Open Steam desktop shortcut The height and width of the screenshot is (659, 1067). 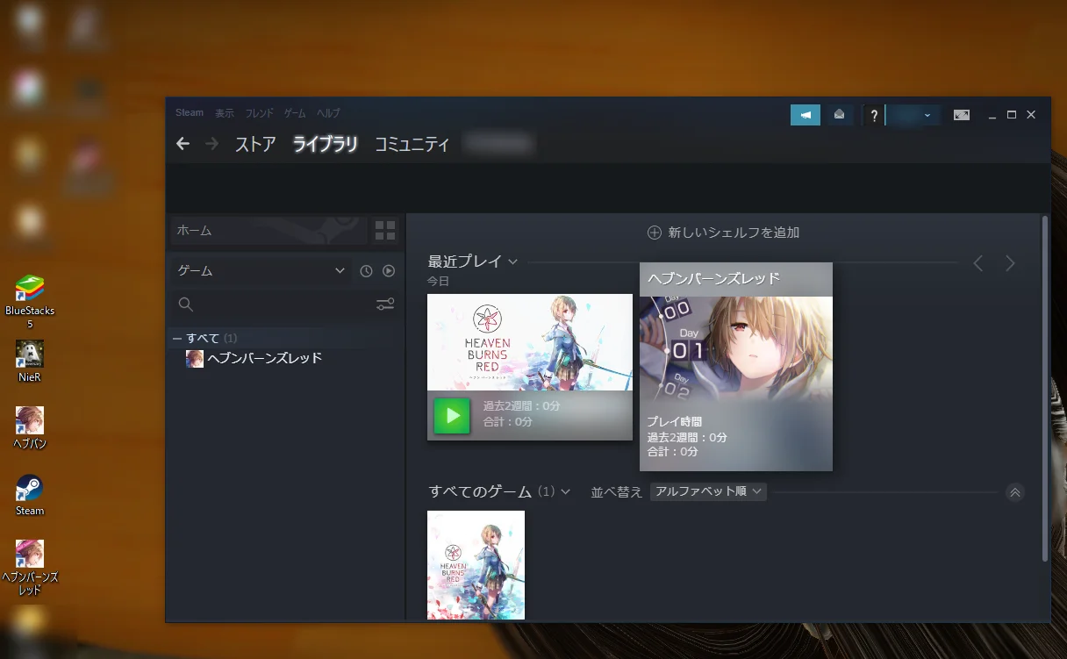point(30,494)
